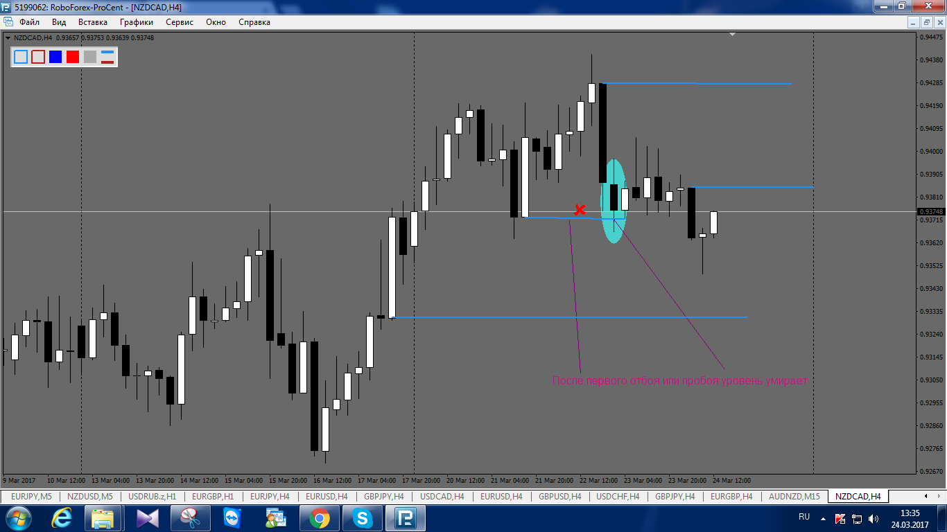This screenshot has width=947, height=532.
Task: Click the terminal icon in the title bar
Action: (7, 6)
